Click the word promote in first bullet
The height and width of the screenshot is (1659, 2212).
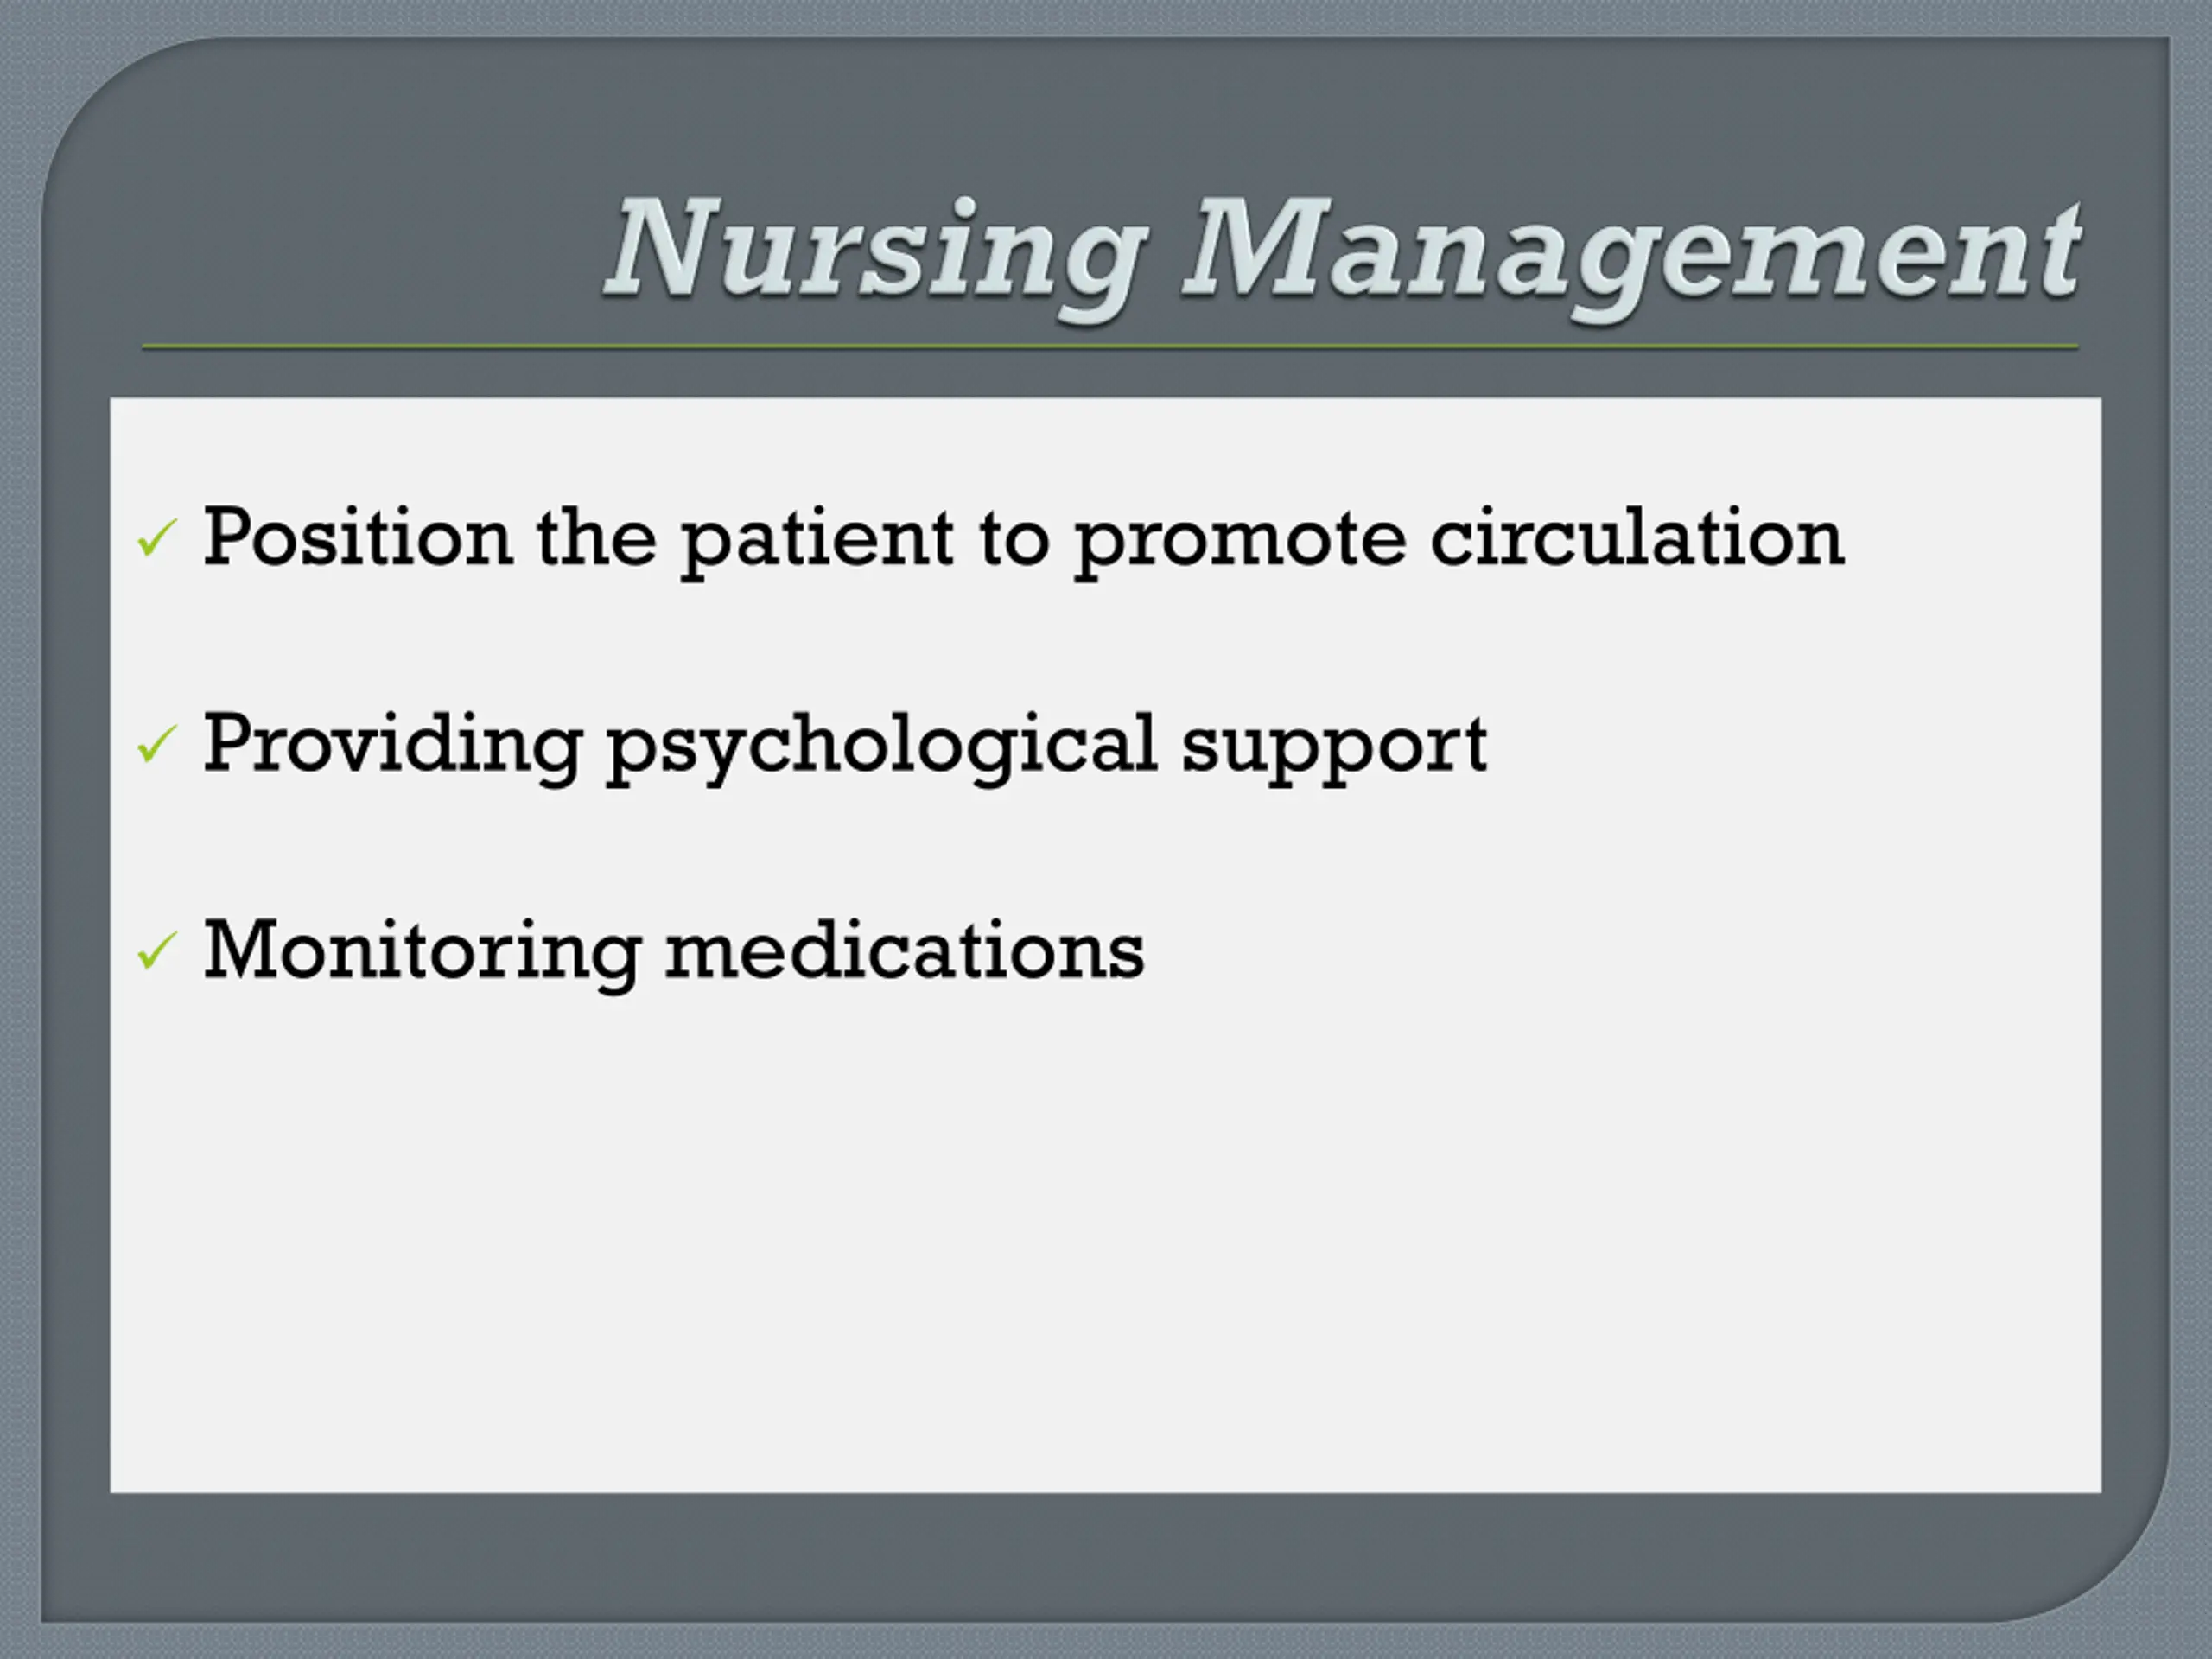1240,544
